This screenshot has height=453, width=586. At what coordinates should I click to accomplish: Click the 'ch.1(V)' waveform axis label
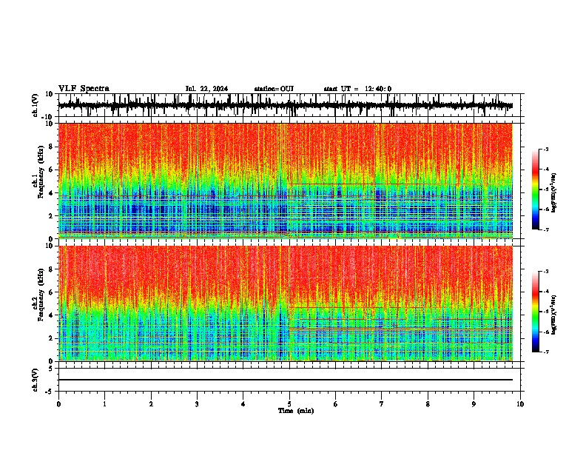pyautogui.click(x=36, y=105)
